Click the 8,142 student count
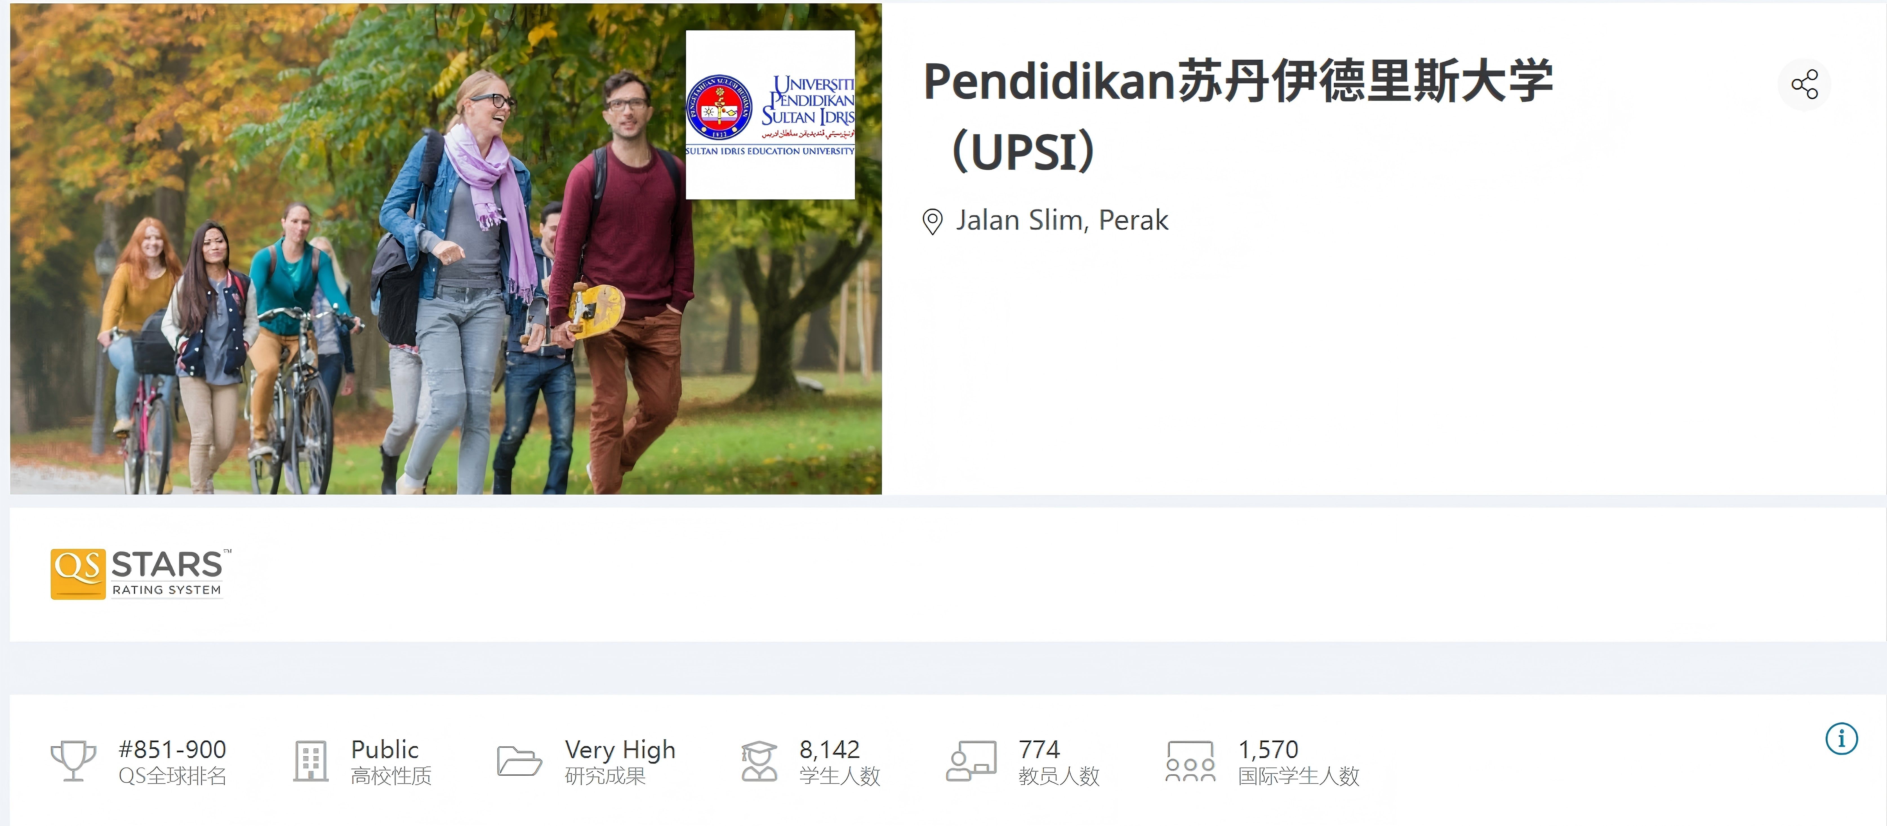The width and height of the screenshot is (1887, 826). pyautogui.click(x=829, y=749)
